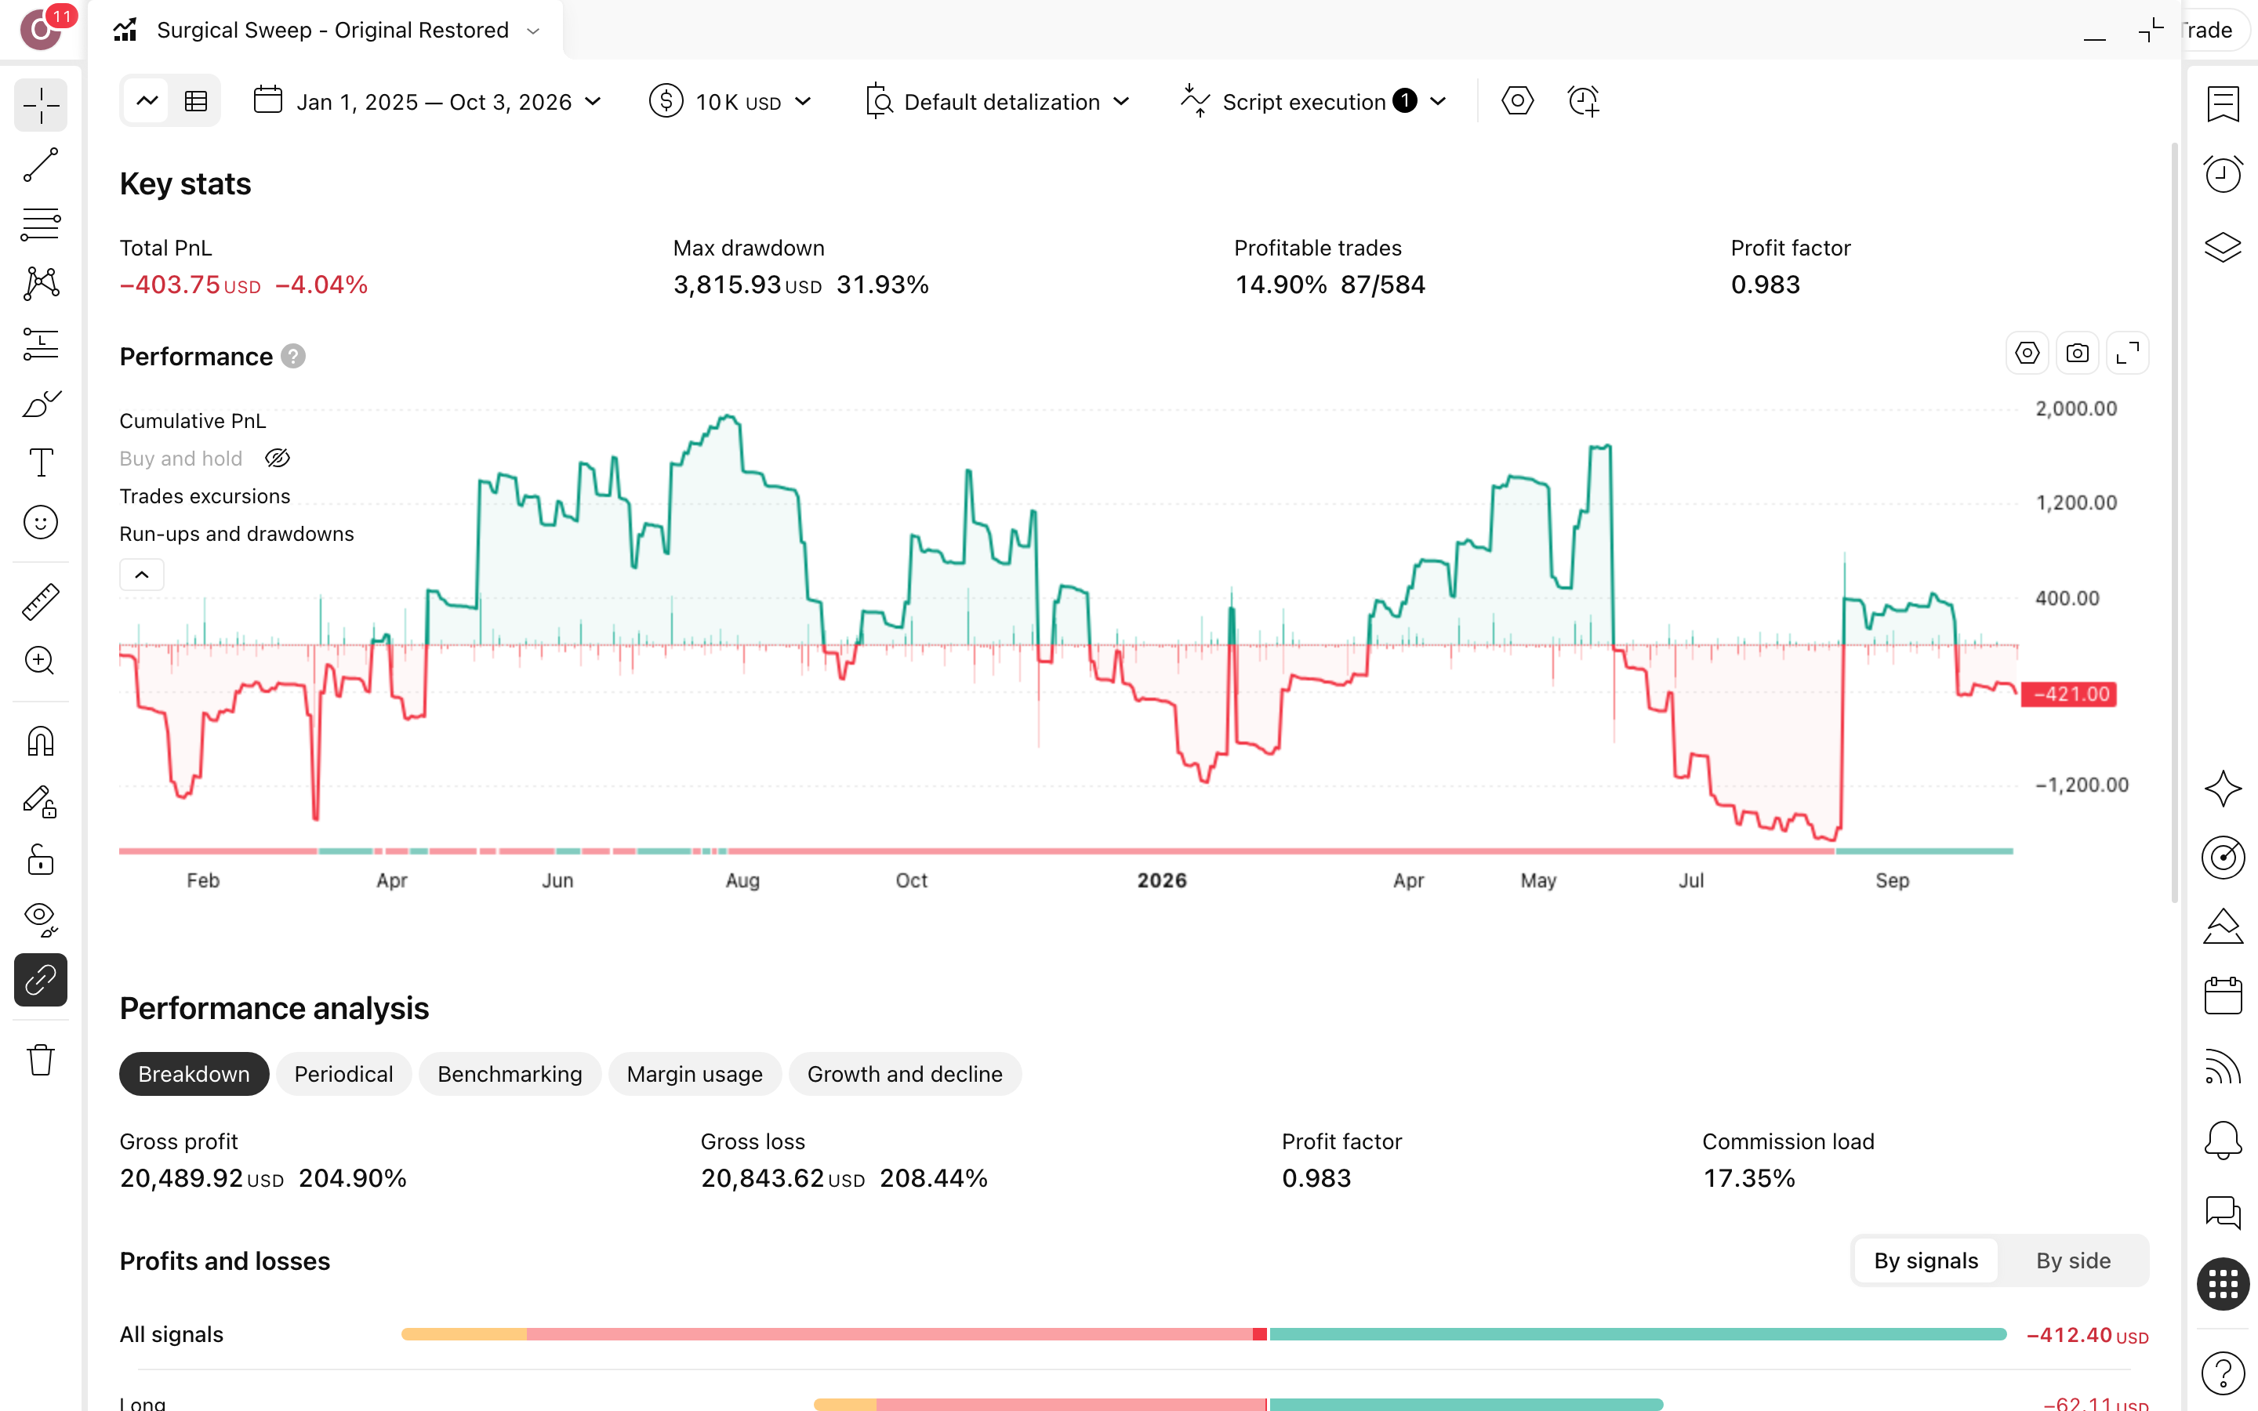The height and width of the screenshot is (1411, 2258).
Task: Show the Buy and hold series
Action: click(277, 459)
